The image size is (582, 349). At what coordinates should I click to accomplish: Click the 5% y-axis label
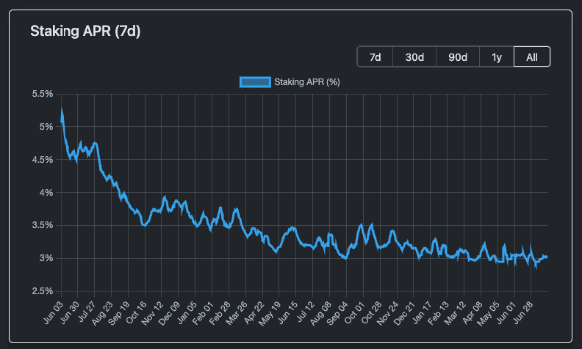[46, 127]
